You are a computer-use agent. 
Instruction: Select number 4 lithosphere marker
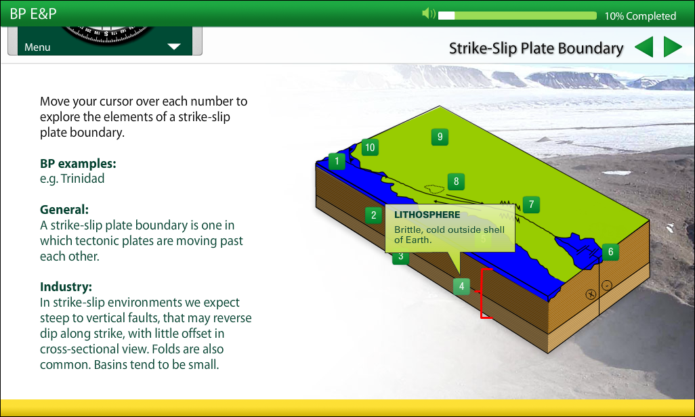tap(461, 286)
